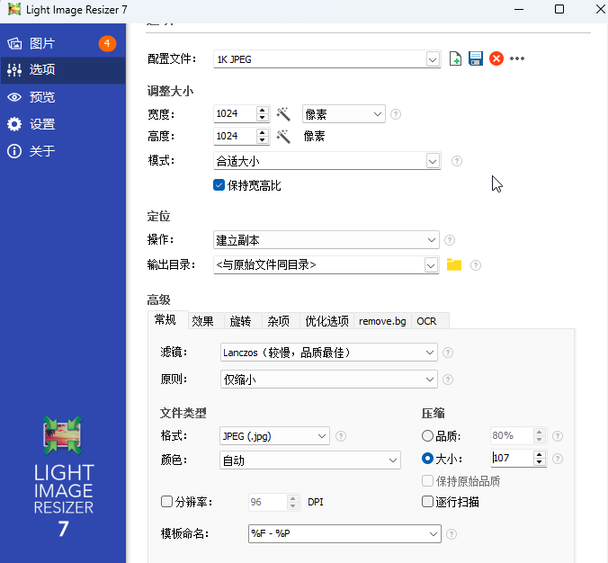Image resolution: width=608 pixels, height=563 pixels.
Task: Delete the profile using the red X icon
Action: point(496,58)
